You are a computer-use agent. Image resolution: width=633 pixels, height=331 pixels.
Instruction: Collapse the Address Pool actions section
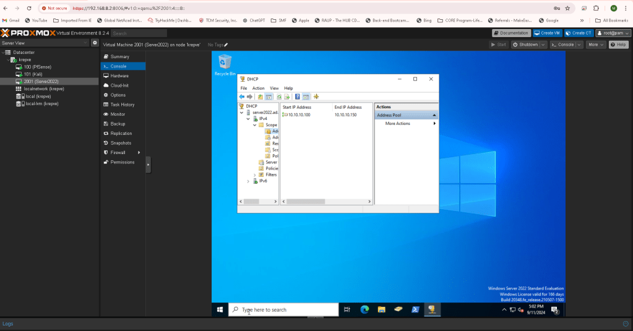click(x=434, y=115)
